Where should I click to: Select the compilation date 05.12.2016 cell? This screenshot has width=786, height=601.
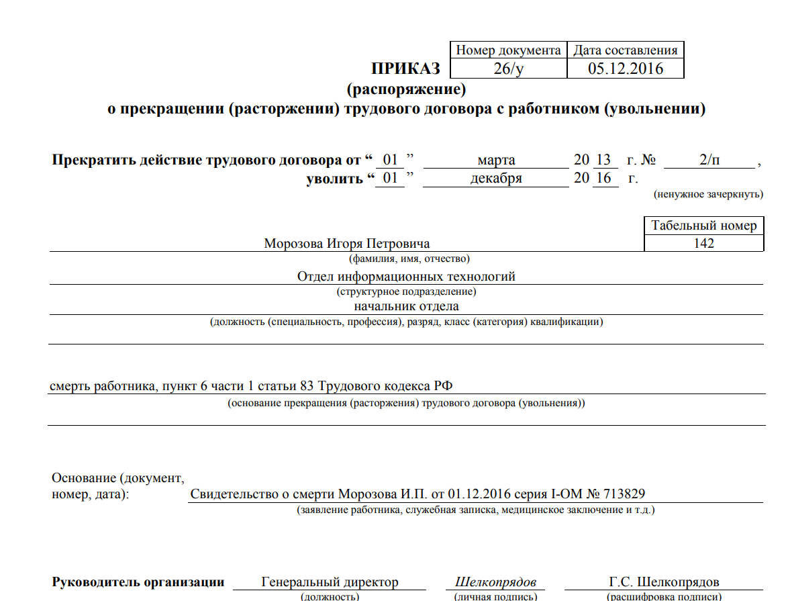(x=625, y=68)
